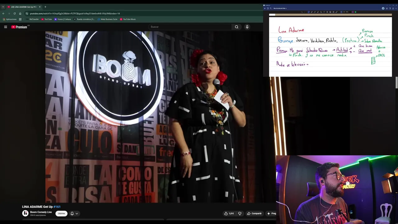
Task: Pick the thin stroke width in notes toolbar
Action: pyautogui.click(x=341, y=12)
